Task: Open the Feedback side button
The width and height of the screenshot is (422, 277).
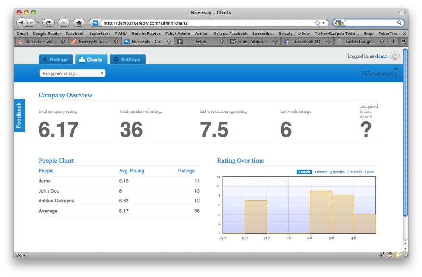Action: 19,115
